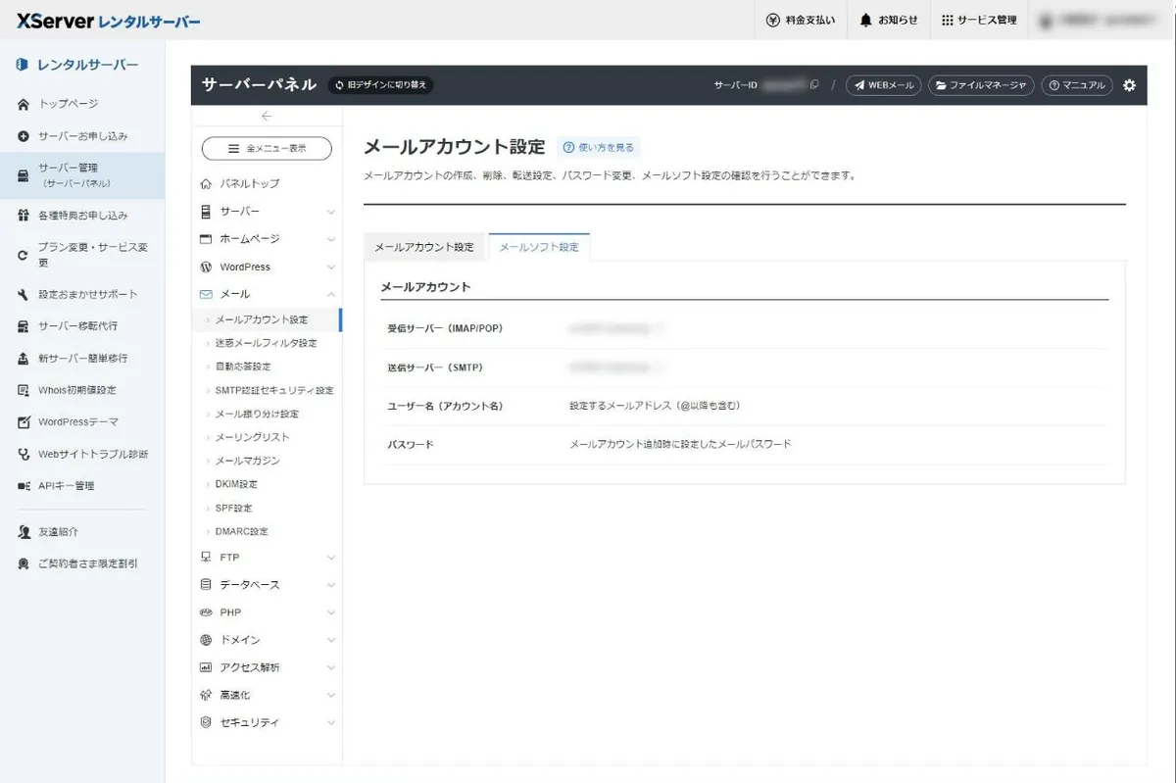The height and width of the screenshot is (783, 1176).
Task: Select メールマガジン submenu item
Action: 247,461
